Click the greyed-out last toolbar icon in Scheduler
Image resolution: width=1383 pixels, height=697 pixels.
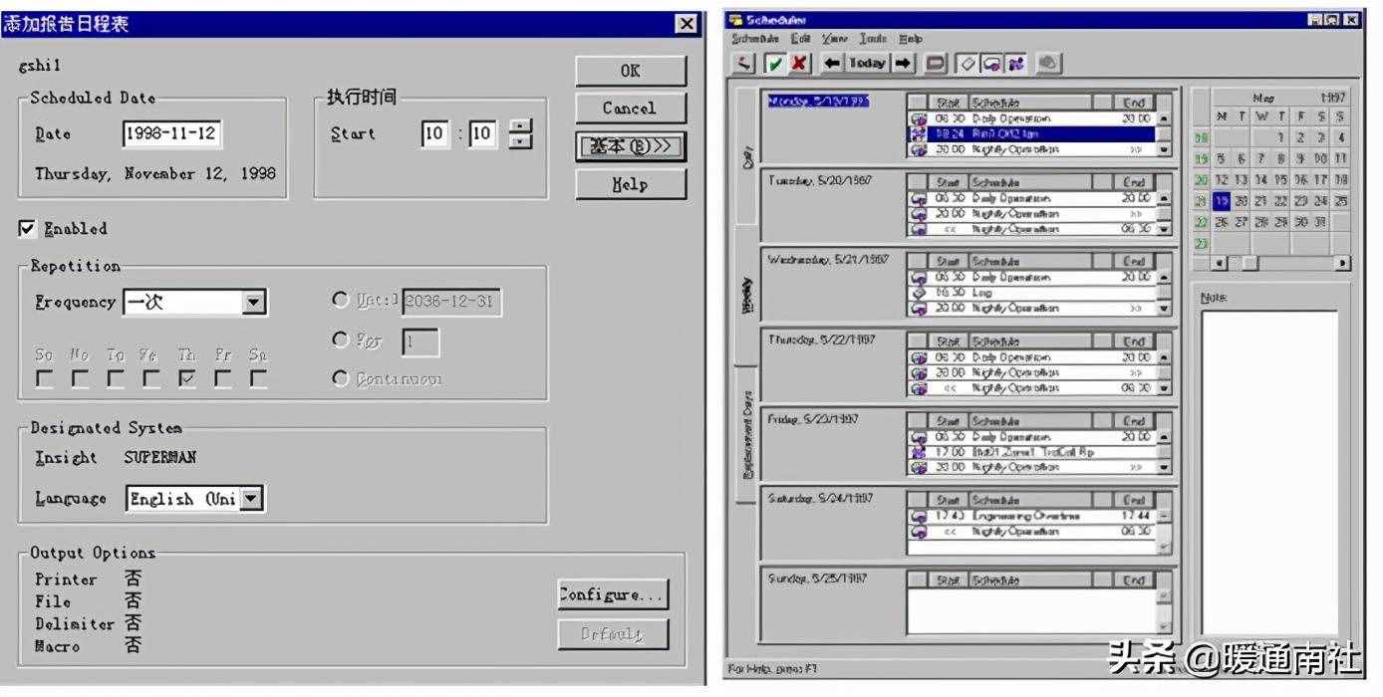1048,63
